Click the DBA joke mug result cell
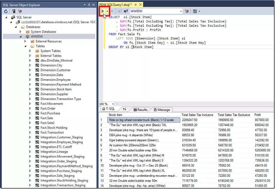Screen dimensions: 275x189 144,135
